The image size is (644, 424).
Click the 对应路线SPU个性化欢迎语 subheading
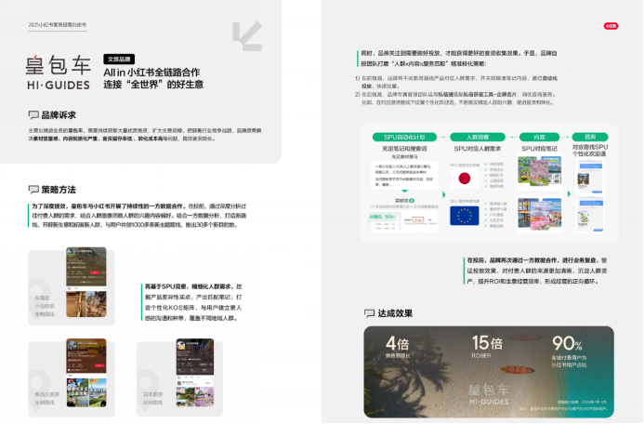[590, 151]
